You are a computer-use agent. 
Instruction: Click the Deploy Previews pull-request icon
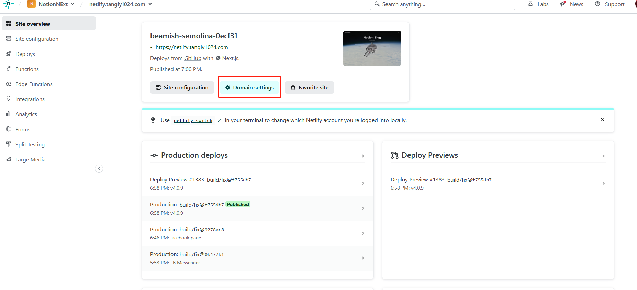(394, 155)
